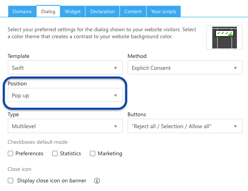Open the Method dropdown showing Explicit Consent
Image resolution: width=248 pixels, height=191 pixels.
pos(185,67)
